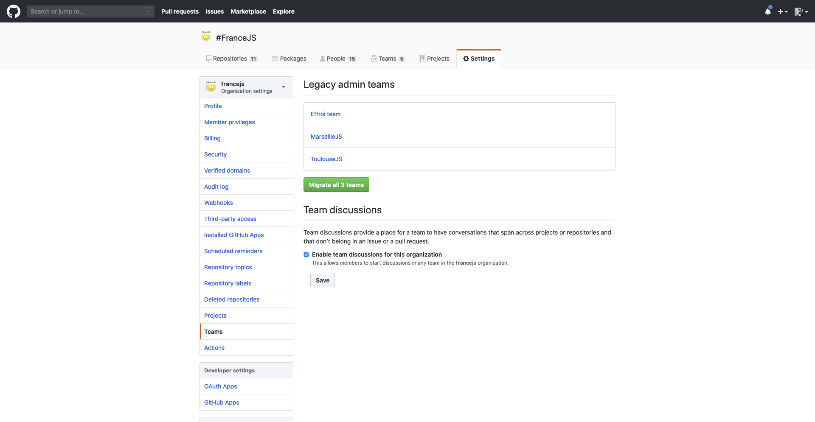Image resolution: width=815 pixels, height=422 pixels.
Task: Open the Effroi team link
Action: pyautogui.click(x=326, y=114)
